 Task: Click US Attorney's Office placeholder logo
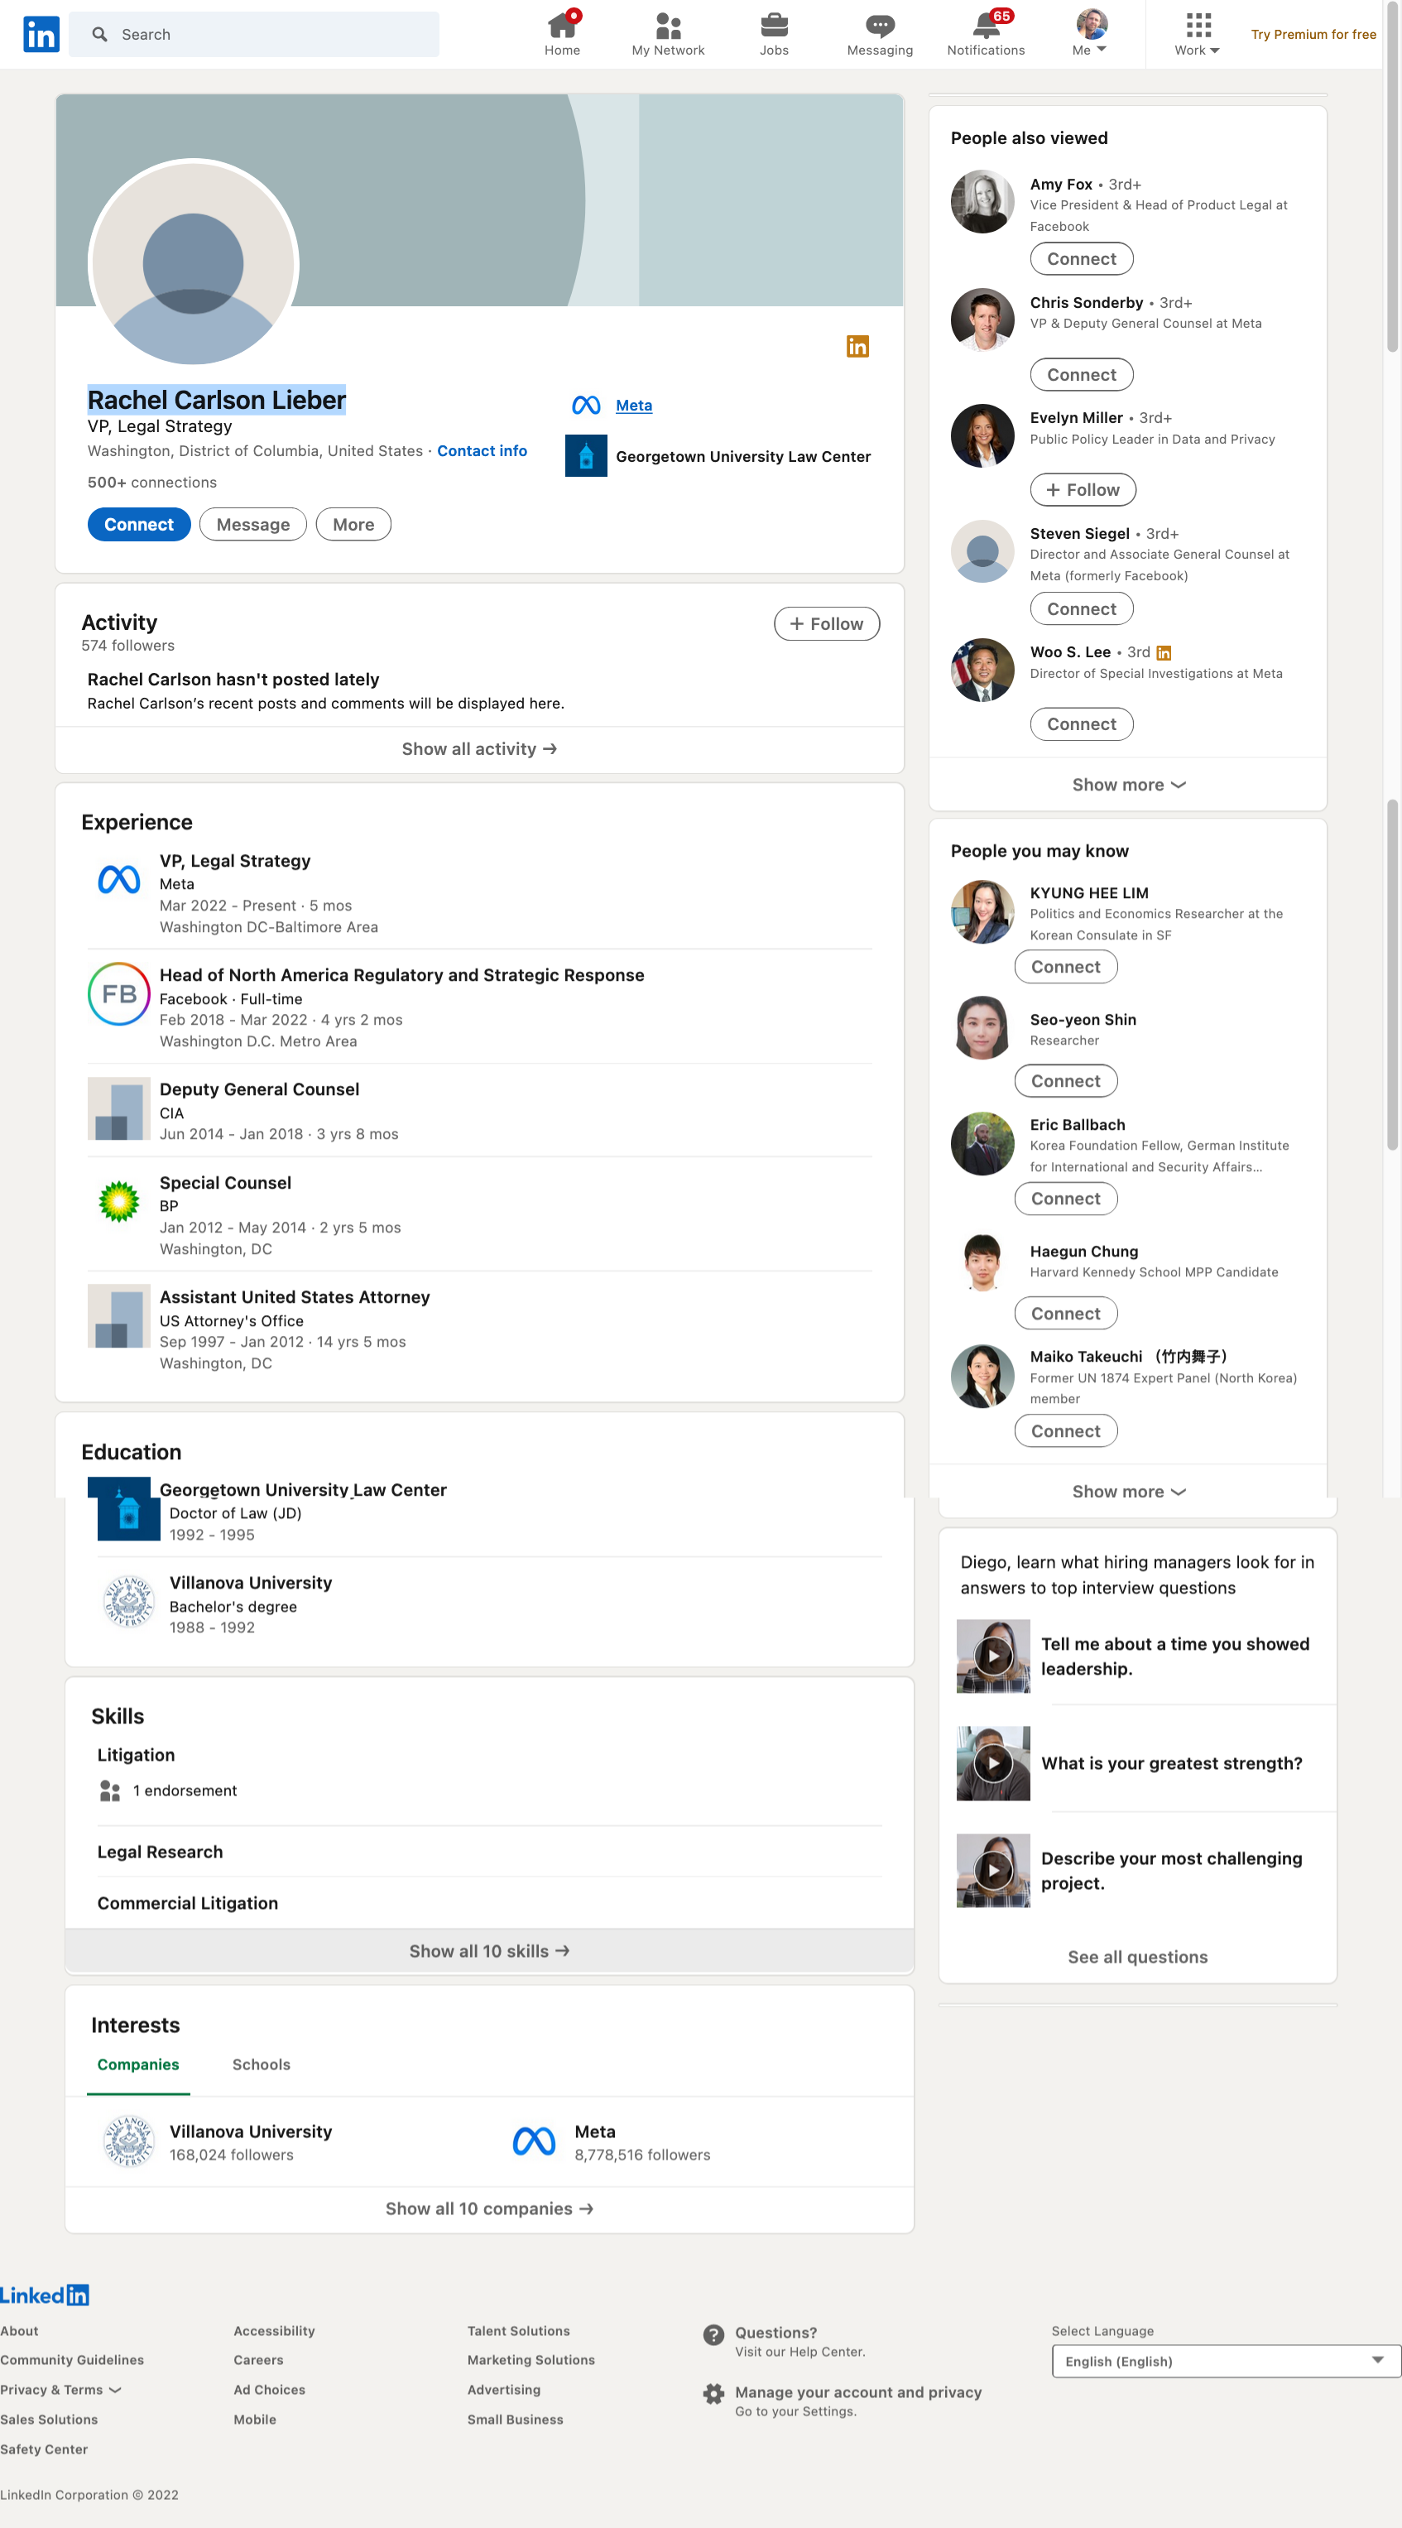(x=118, y=1316)
